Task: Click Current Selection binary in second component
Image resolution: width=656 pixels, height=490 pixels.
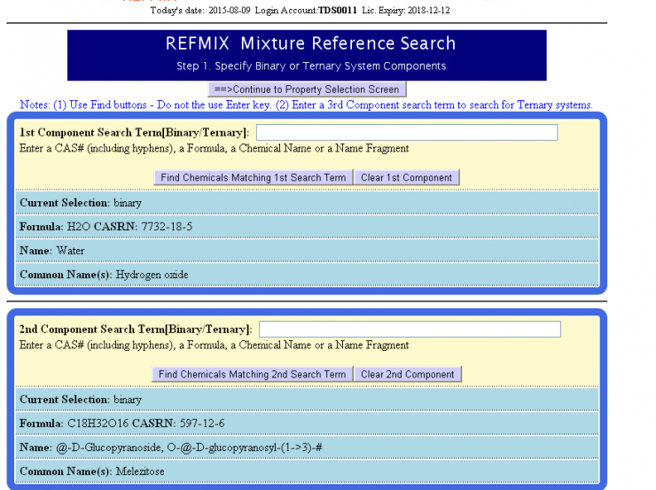Action: pos(81,400)
